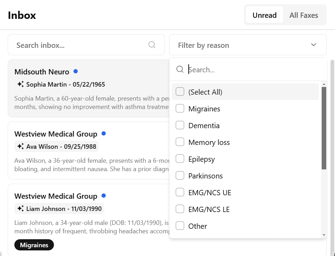Click the Migraines tag on Liam Johnson's fax
Image resolution: width=335 pixels, height=256 pixels.
(x=34, y=245)
